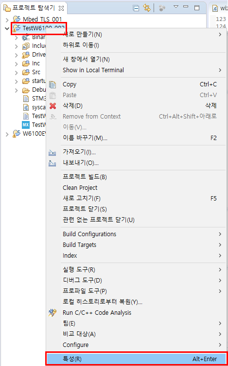Click the Collapse All toolbar icon
The height and width of the screenshot is (366, 228).
click(136, 8)
